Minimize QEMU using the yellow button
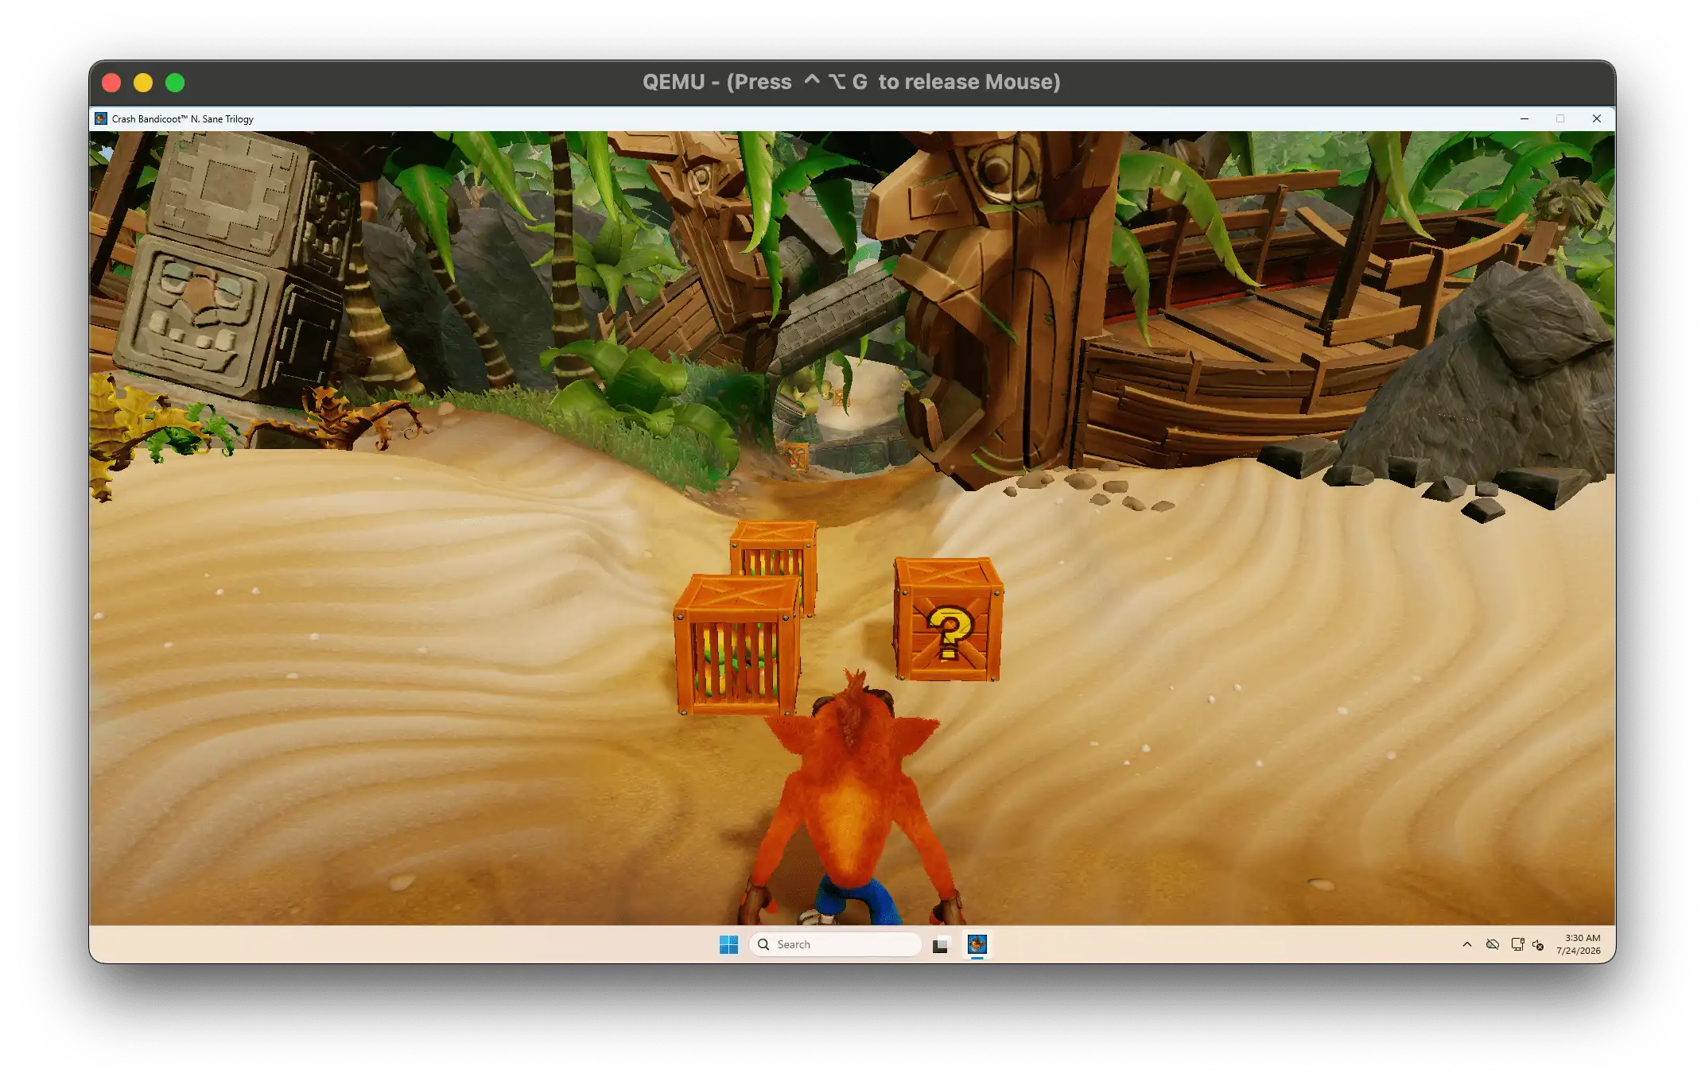 tap(143, 83)
